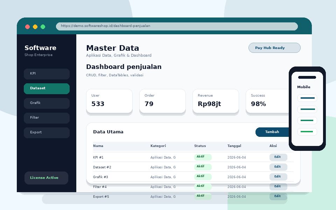Click the Pay Hub Ready button
The image size is (336, 210).
coord(274,48)
